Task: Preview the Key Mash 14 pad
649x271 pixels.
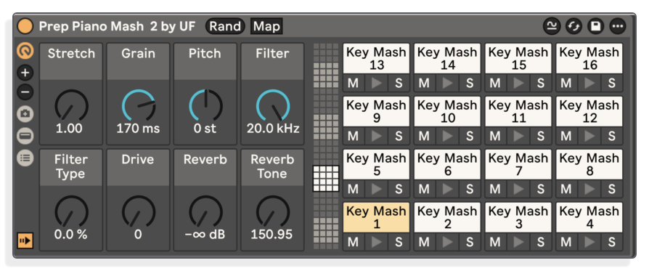Action: 447,83
